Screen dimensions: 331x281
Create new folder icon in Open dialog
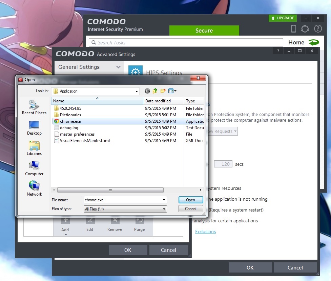[163, 91]
